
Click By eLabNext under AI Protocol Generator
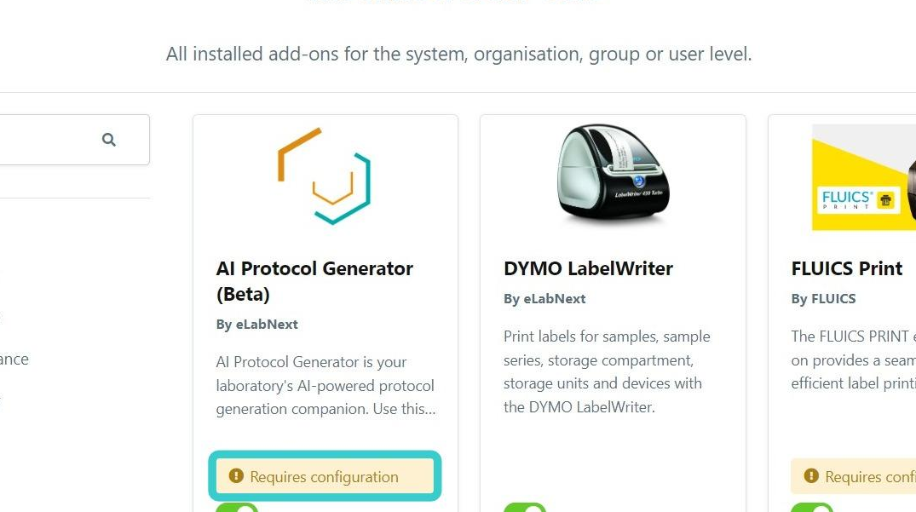[x=257, y=325]
